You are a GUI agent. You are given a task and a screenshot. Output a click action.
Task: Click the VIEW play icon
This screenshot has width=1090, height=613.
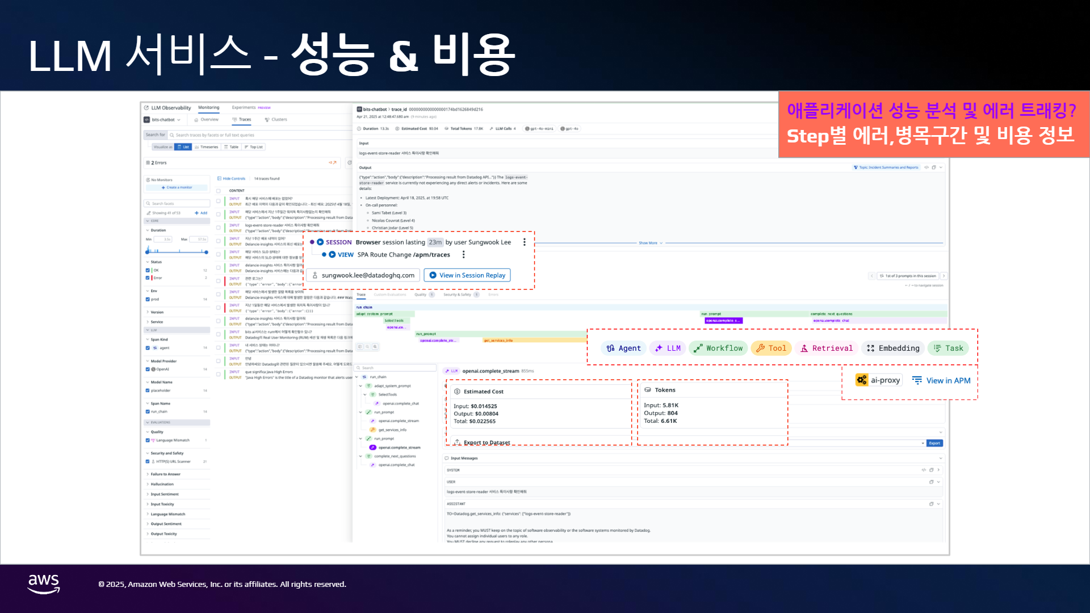coord(332,255)
